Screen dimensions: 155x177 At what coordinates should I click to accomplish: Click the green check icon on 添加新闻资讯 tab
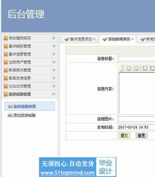[x=105, y=39]
